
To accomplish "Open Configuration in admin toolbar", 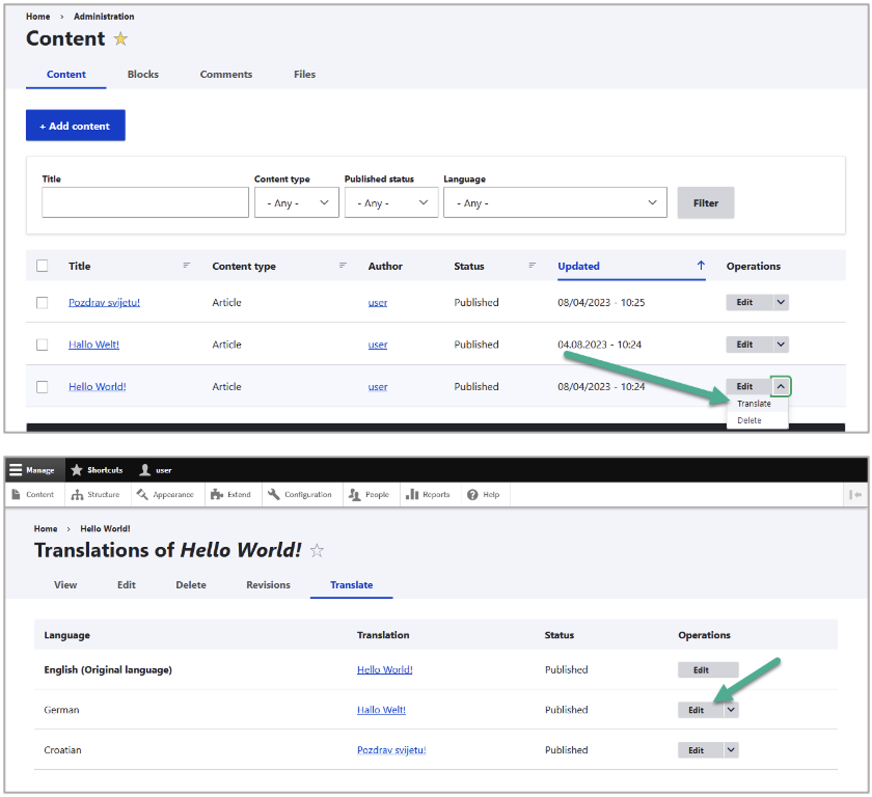I will pos(301,494).
